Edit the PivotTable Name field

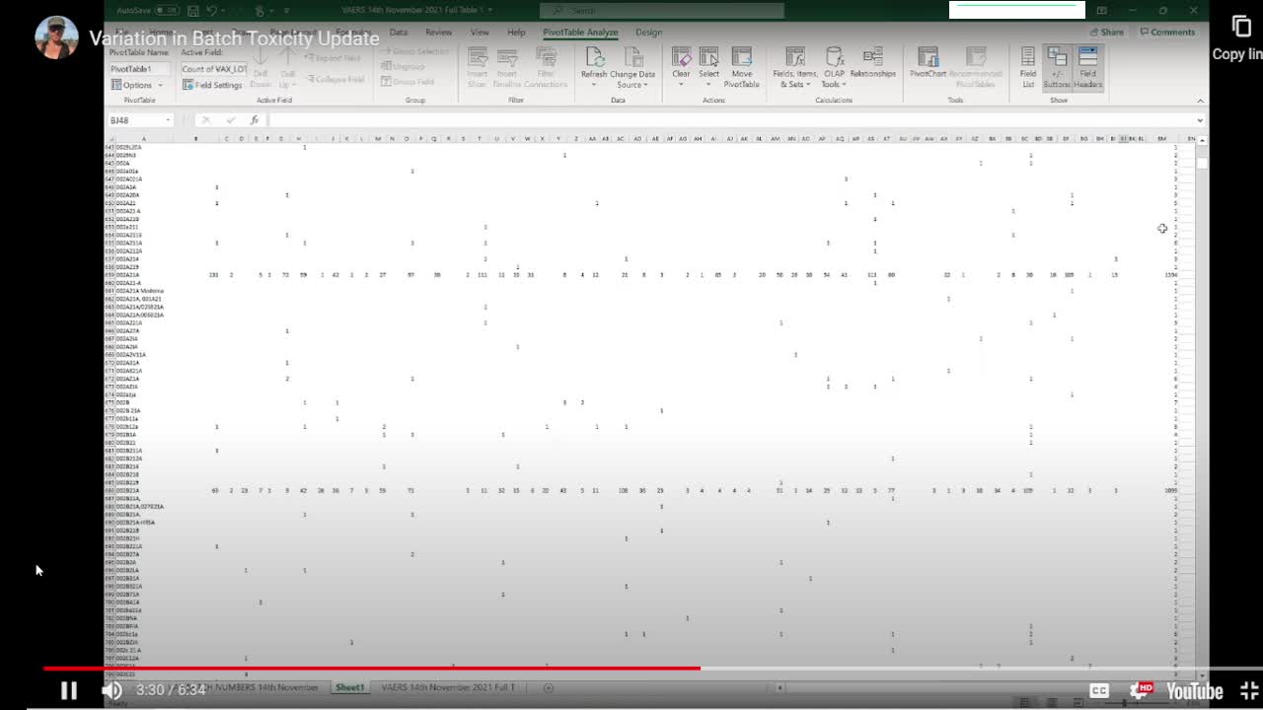140,69
